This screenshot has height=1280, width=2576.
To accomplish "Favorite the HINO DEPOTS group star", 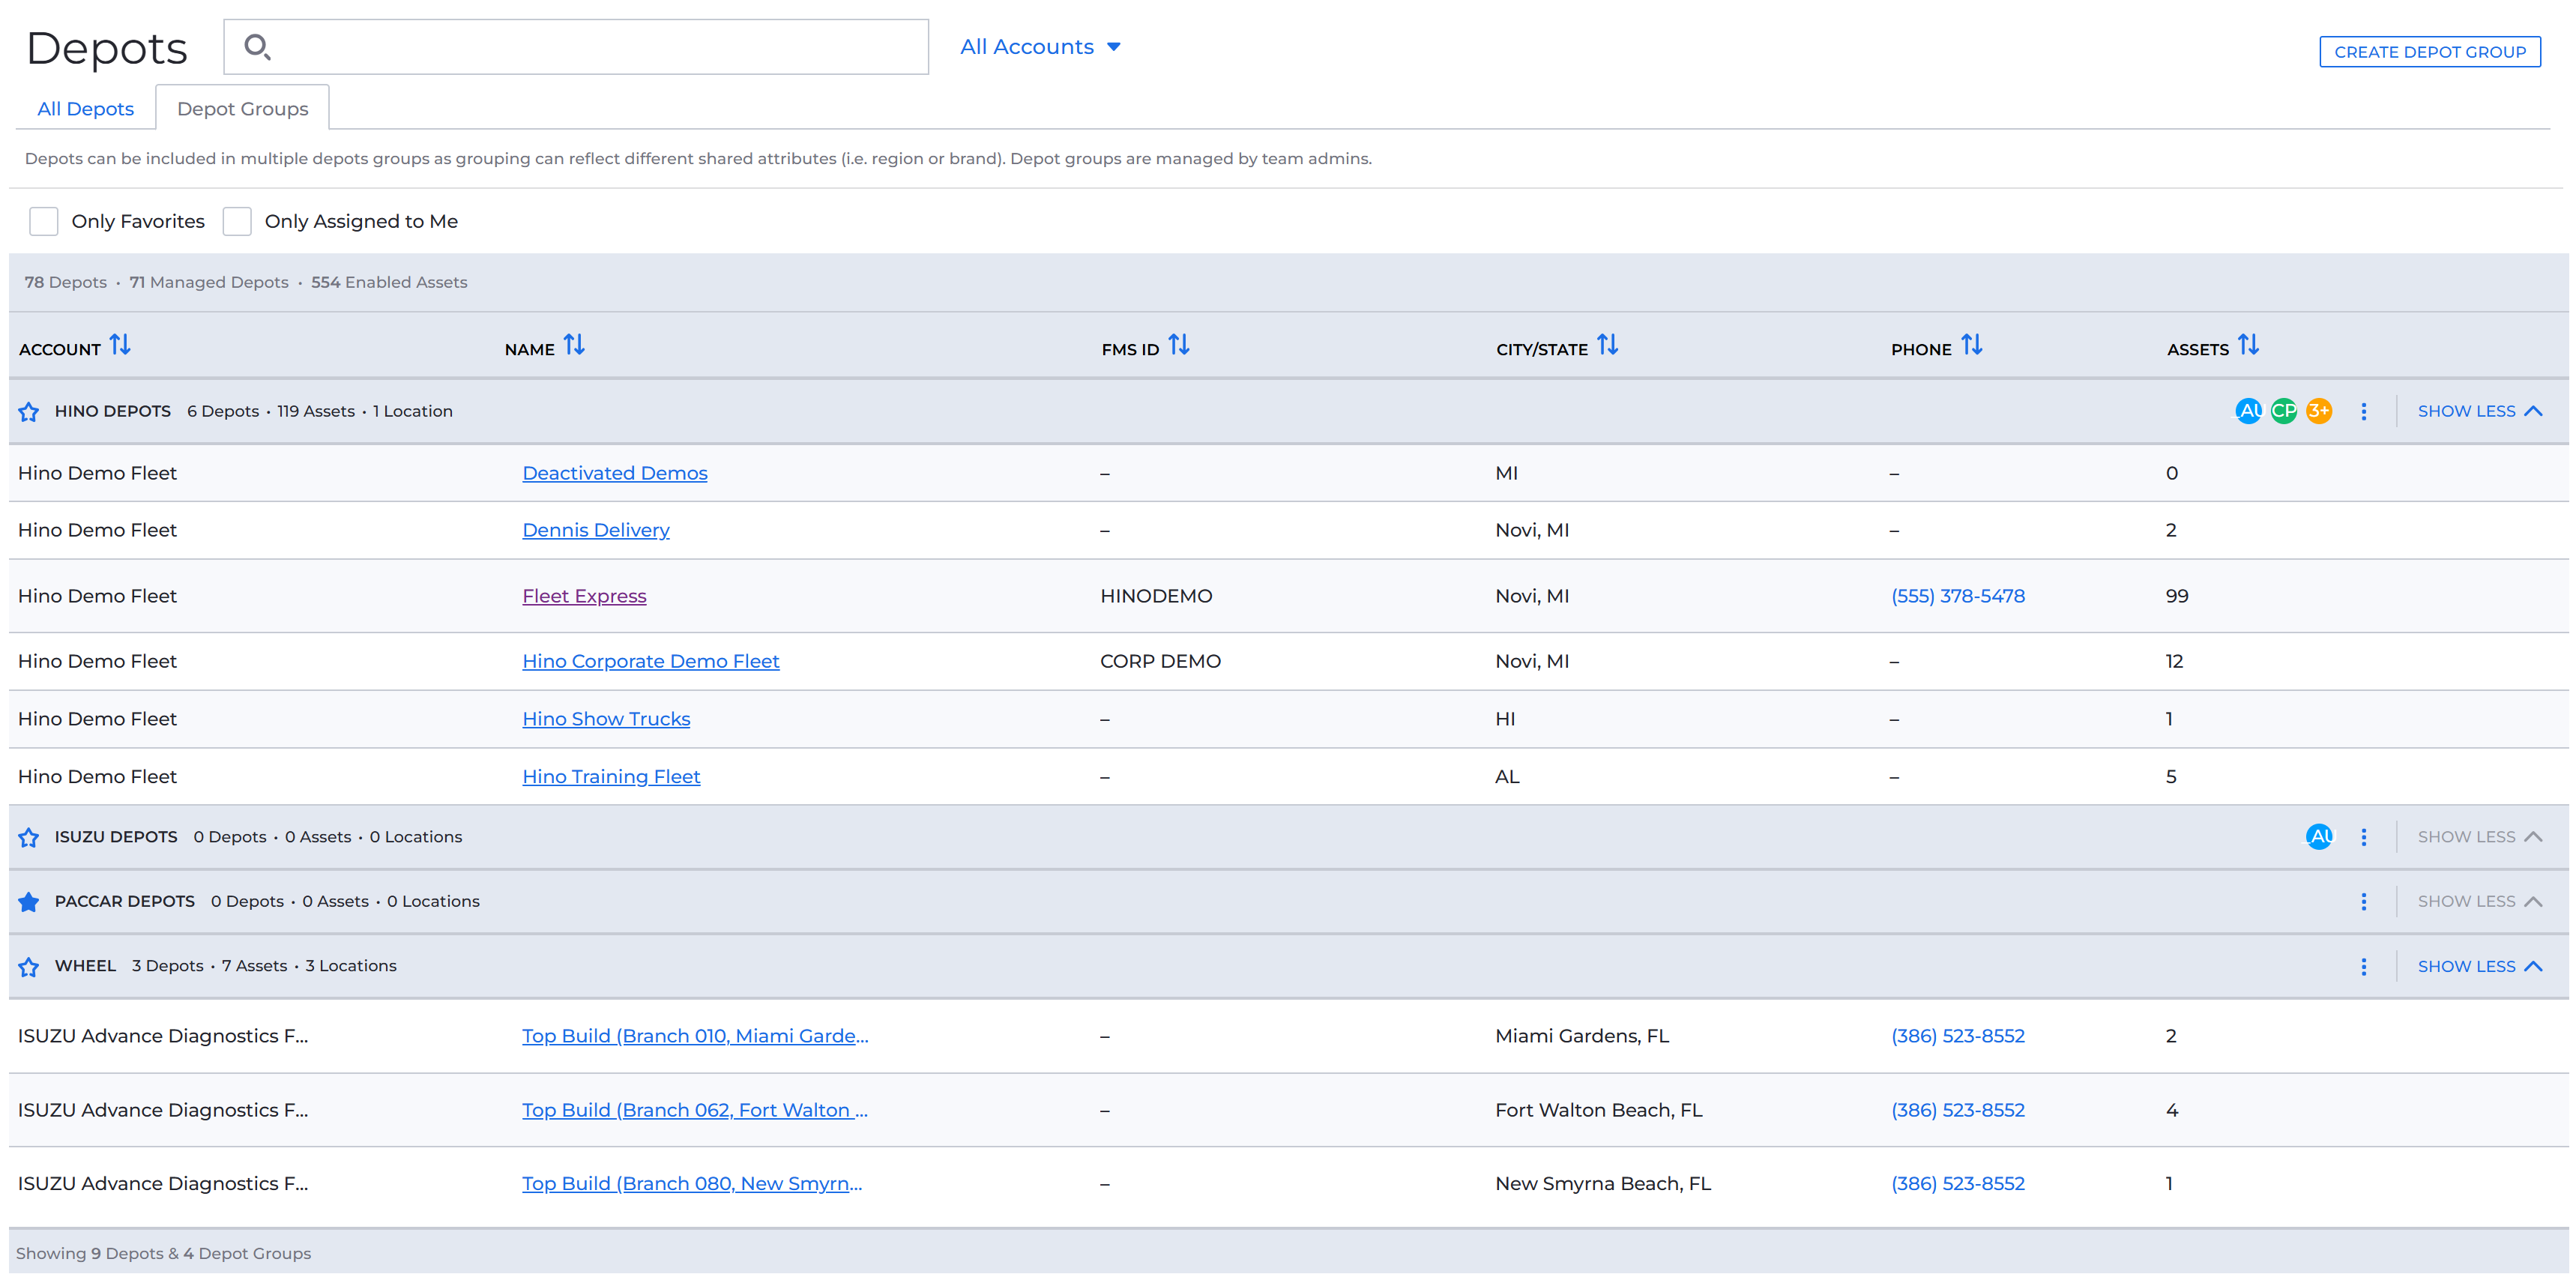I will [x=29, y=412].
